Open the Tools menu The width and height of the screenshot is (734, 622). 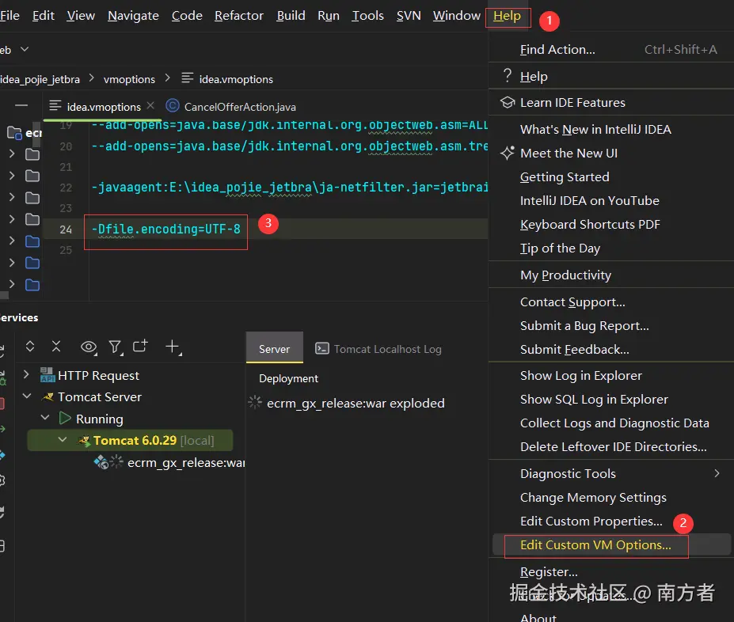click(367, 16)
